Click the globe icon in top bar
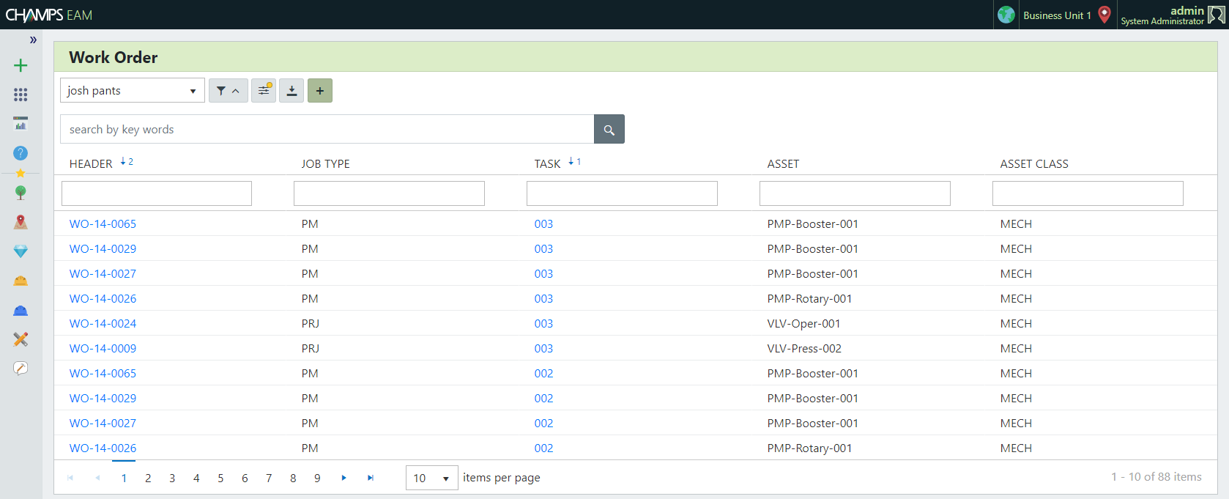The width and height of the screenshot is (1229, 499). point(1006,15)
